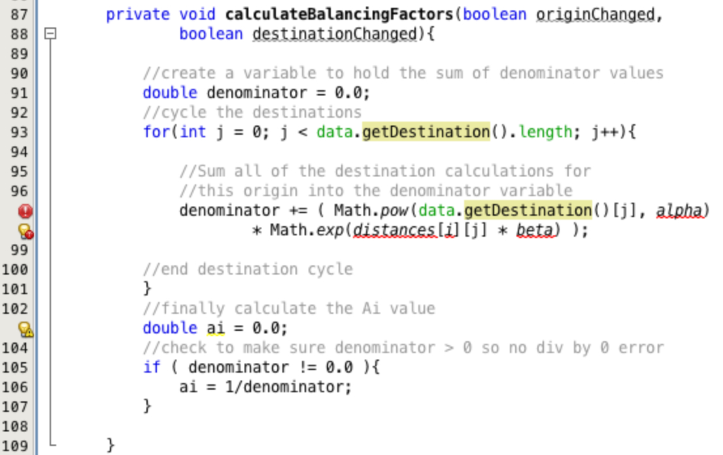The height and width of the screenshot is (455, 723).
Task: Click highlighted getDestination in Math.pow call
Action: [x=528, y=211]
